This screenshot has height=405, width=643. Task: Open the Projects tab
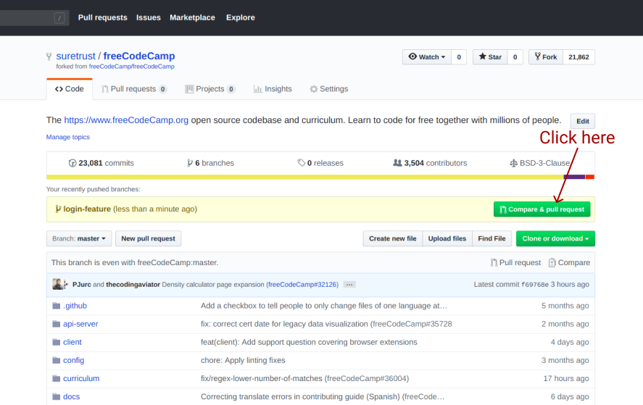tap(210, 89)
